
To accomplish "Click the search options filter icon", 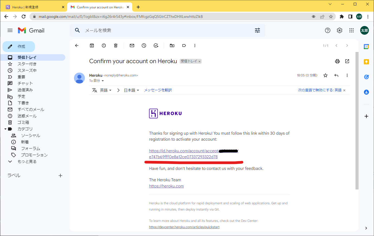I will click(257, 30).
